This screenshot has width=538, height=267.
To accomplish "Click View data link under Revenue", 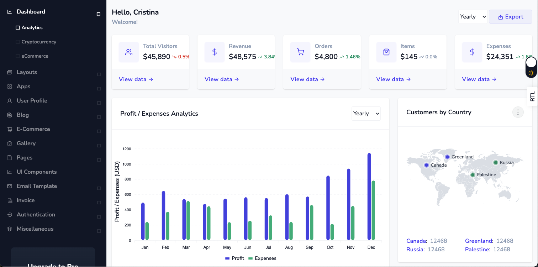I will click(222, 79).
